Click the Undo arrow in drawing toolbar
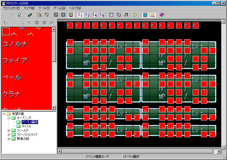227x160 pixels. coord(6,23)
